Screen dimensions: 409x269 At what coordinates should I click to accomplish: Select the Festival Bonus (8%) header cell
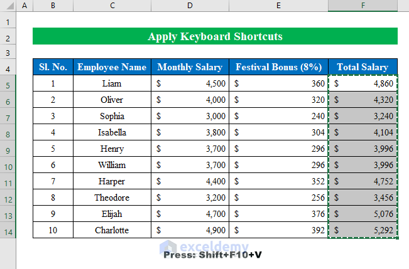[279, 67]
